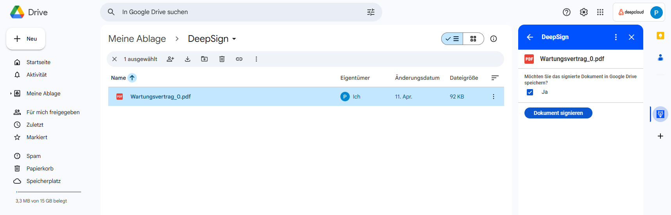Copy link using the link icon

239,59
